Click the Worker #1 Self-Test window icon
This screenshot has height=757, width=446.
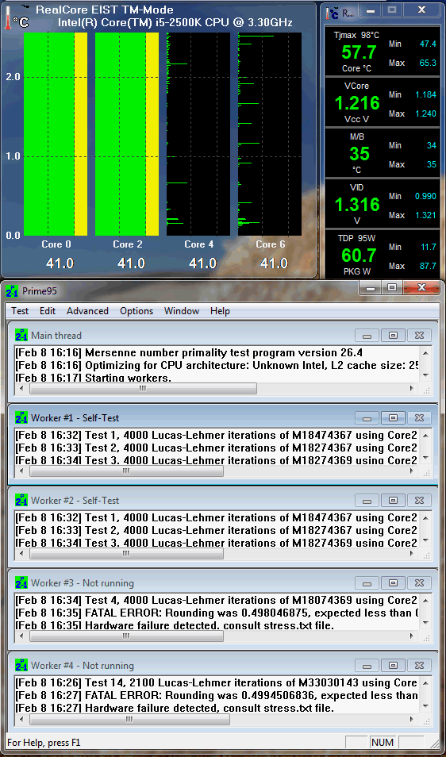[21, 417]
